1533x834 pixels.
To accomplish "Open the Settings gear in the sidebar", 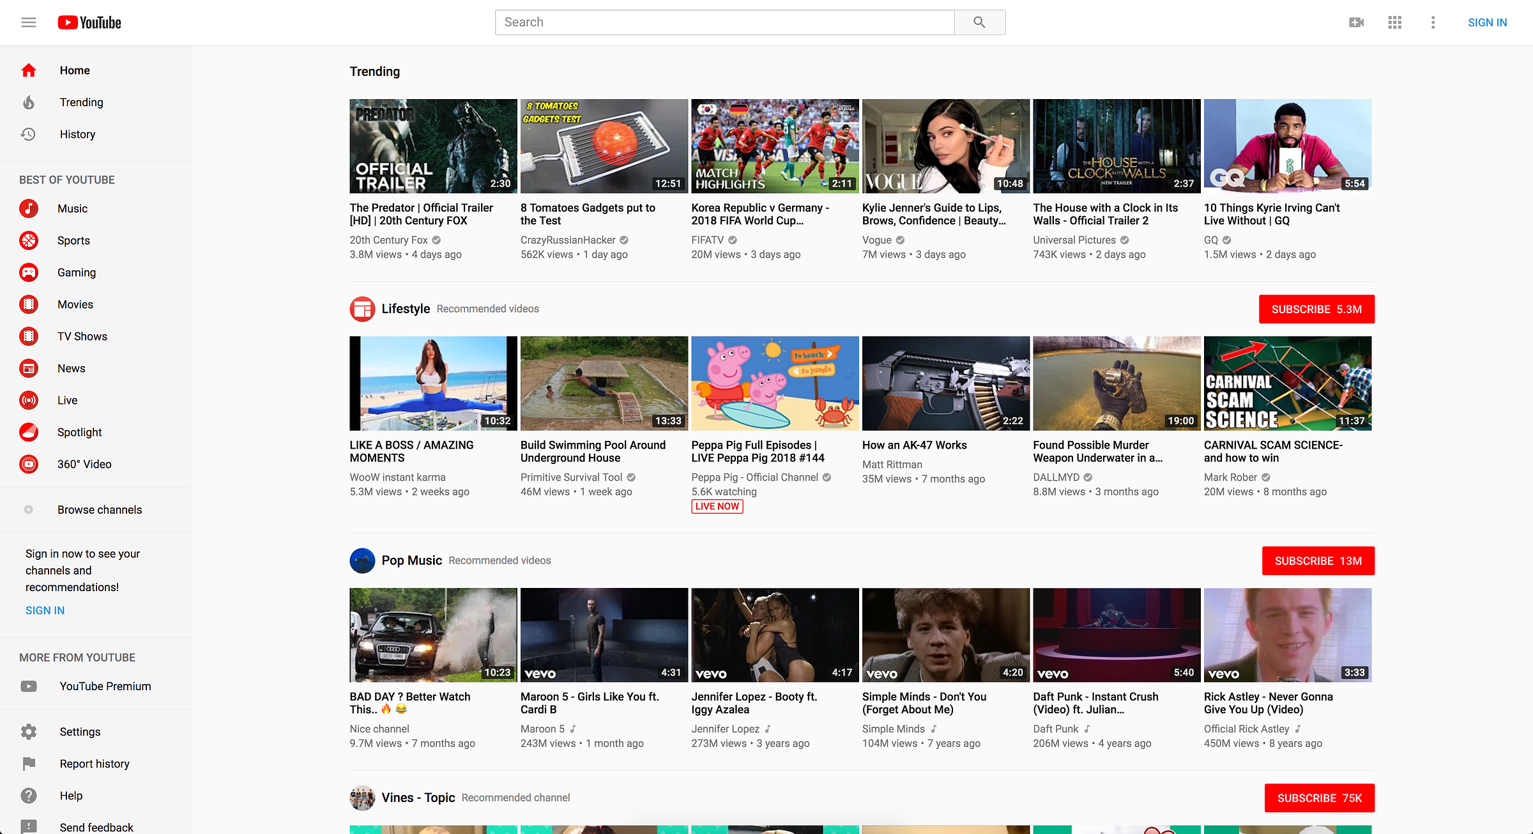I will [29, 732].
